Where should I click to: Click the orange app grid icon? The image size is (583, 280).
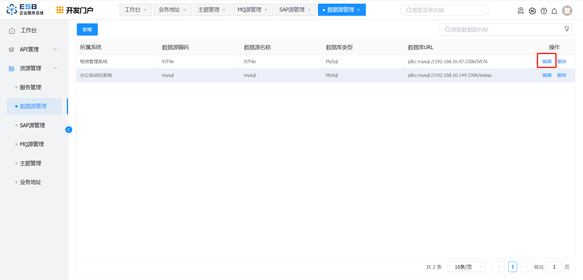[x=60, y=10]
